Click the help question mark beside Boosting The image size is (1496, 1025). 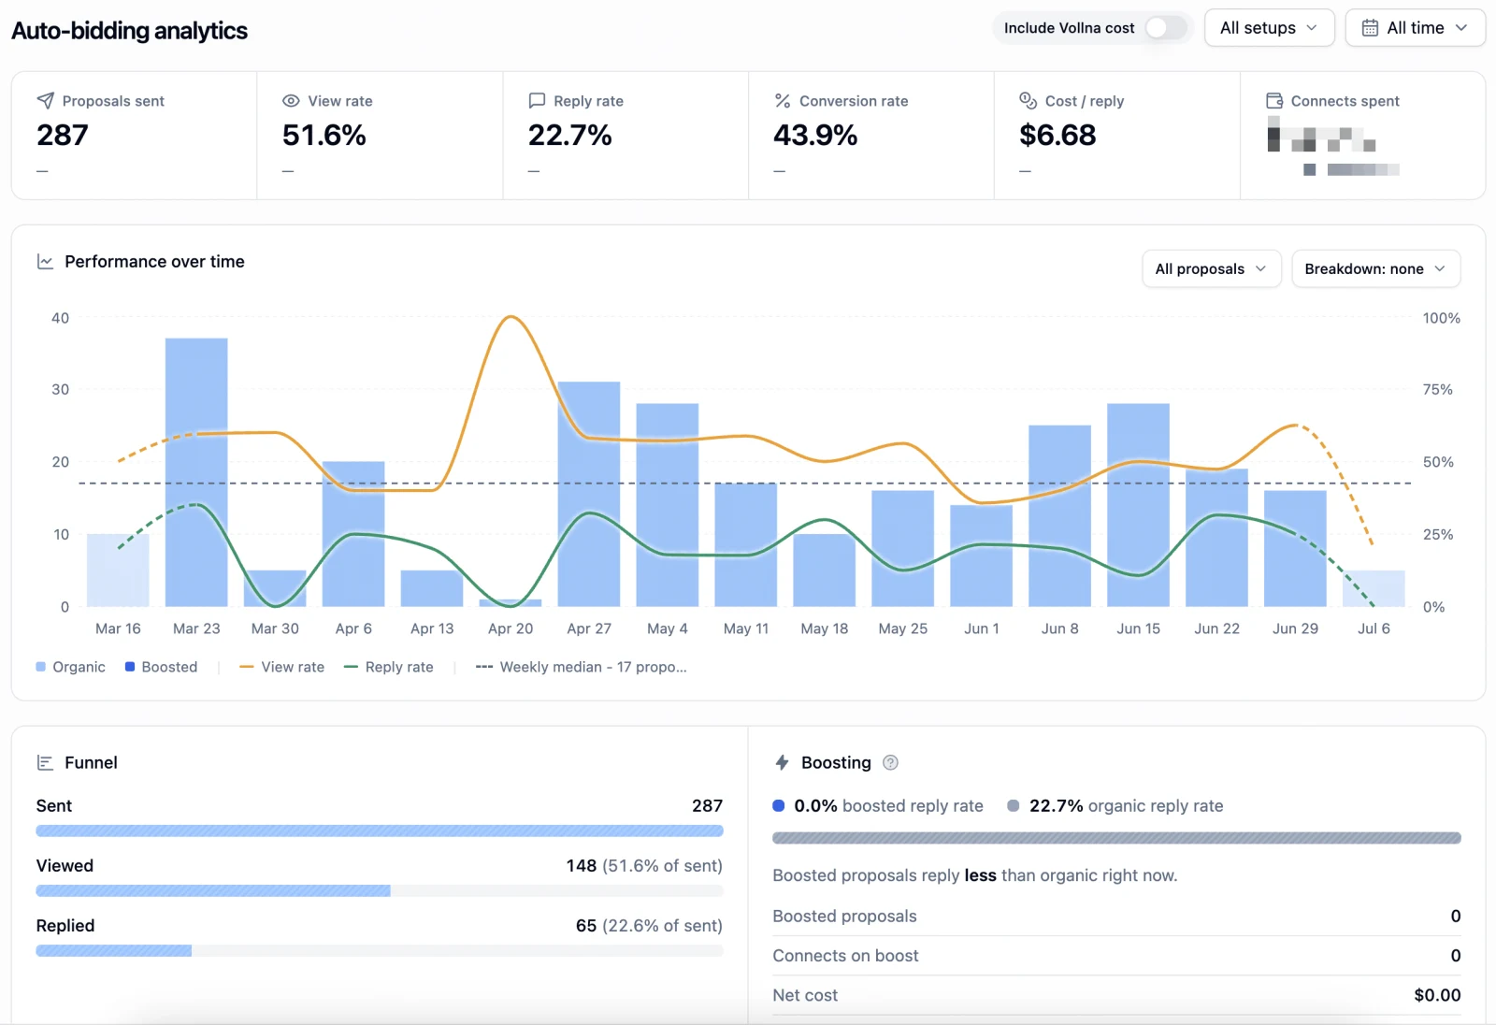(x=891, y=762)
